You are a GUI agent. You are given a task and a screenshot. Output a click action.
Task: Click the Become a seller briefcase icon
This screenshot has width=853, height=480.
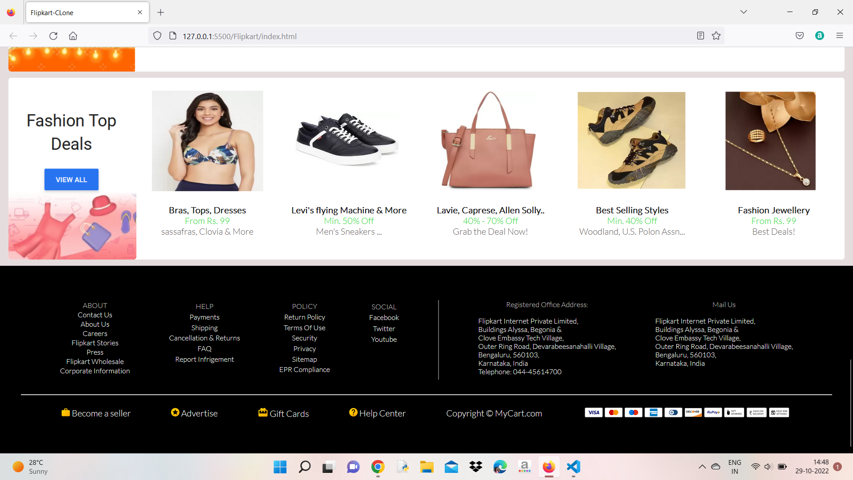coord(66,412)
